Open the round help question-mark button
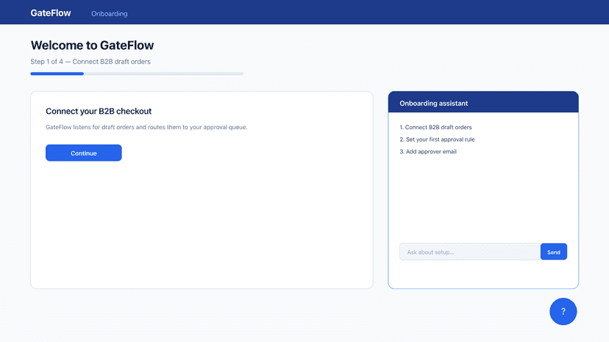The width and height of the screenshot is (609, 342). (x=563, y=311)
